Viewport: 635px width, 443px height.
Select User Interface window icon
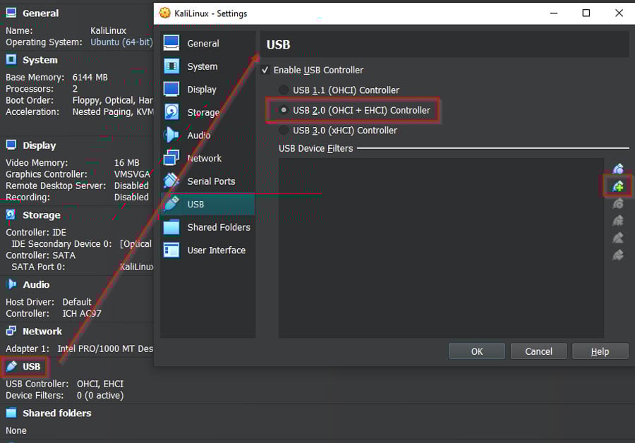[x=171, y=250]
